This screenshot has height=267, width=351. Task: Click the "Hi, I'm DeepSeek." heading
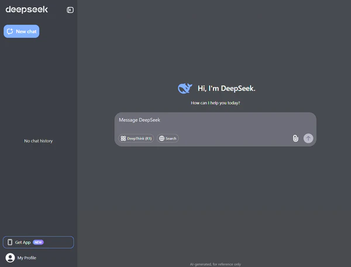[x=226, y=88]
